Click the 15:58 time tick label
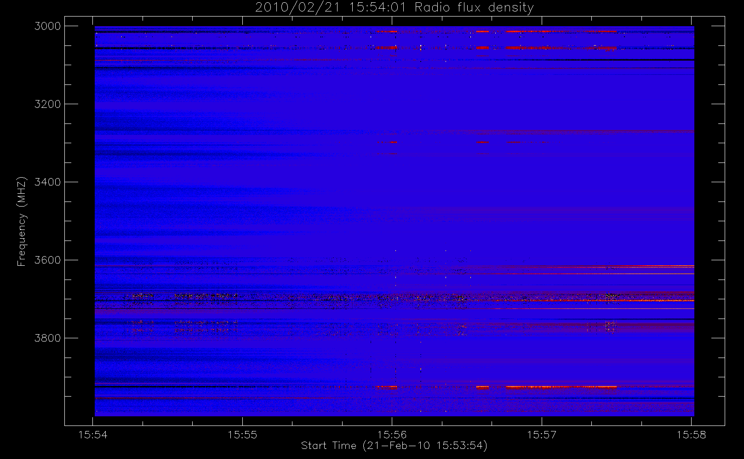The height and width of the screenshot is (459, 744). click(691, 435)
